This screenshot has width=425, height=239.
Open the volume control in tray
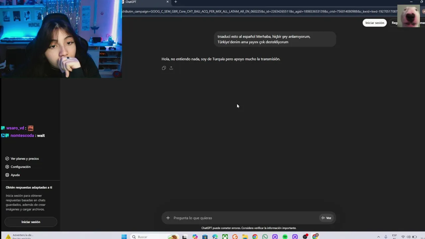(x=409, y=237)
